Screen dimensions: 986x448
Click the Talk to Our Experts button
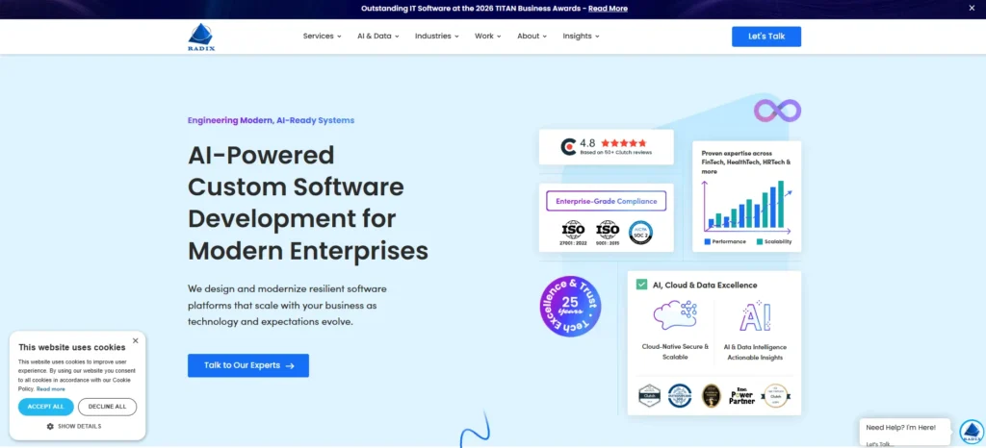click(x=248, y=365)
